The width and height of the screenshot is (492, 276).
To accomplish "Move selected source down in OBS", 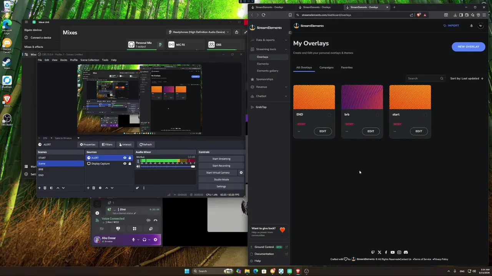I will tap(112, 188).
